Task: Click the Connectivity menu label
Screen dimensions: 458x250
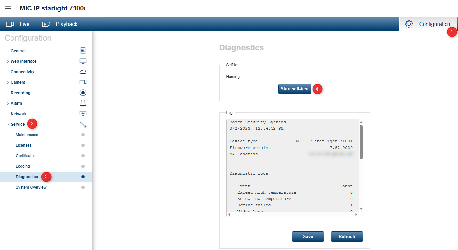Action: tap(23, 72)
